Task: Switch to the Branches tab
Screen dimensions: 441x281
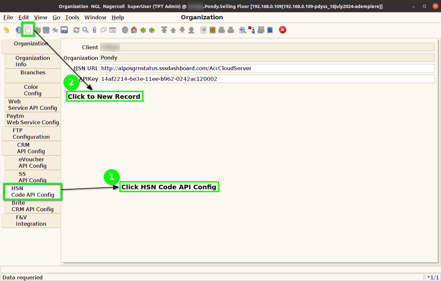Action: 33,76
